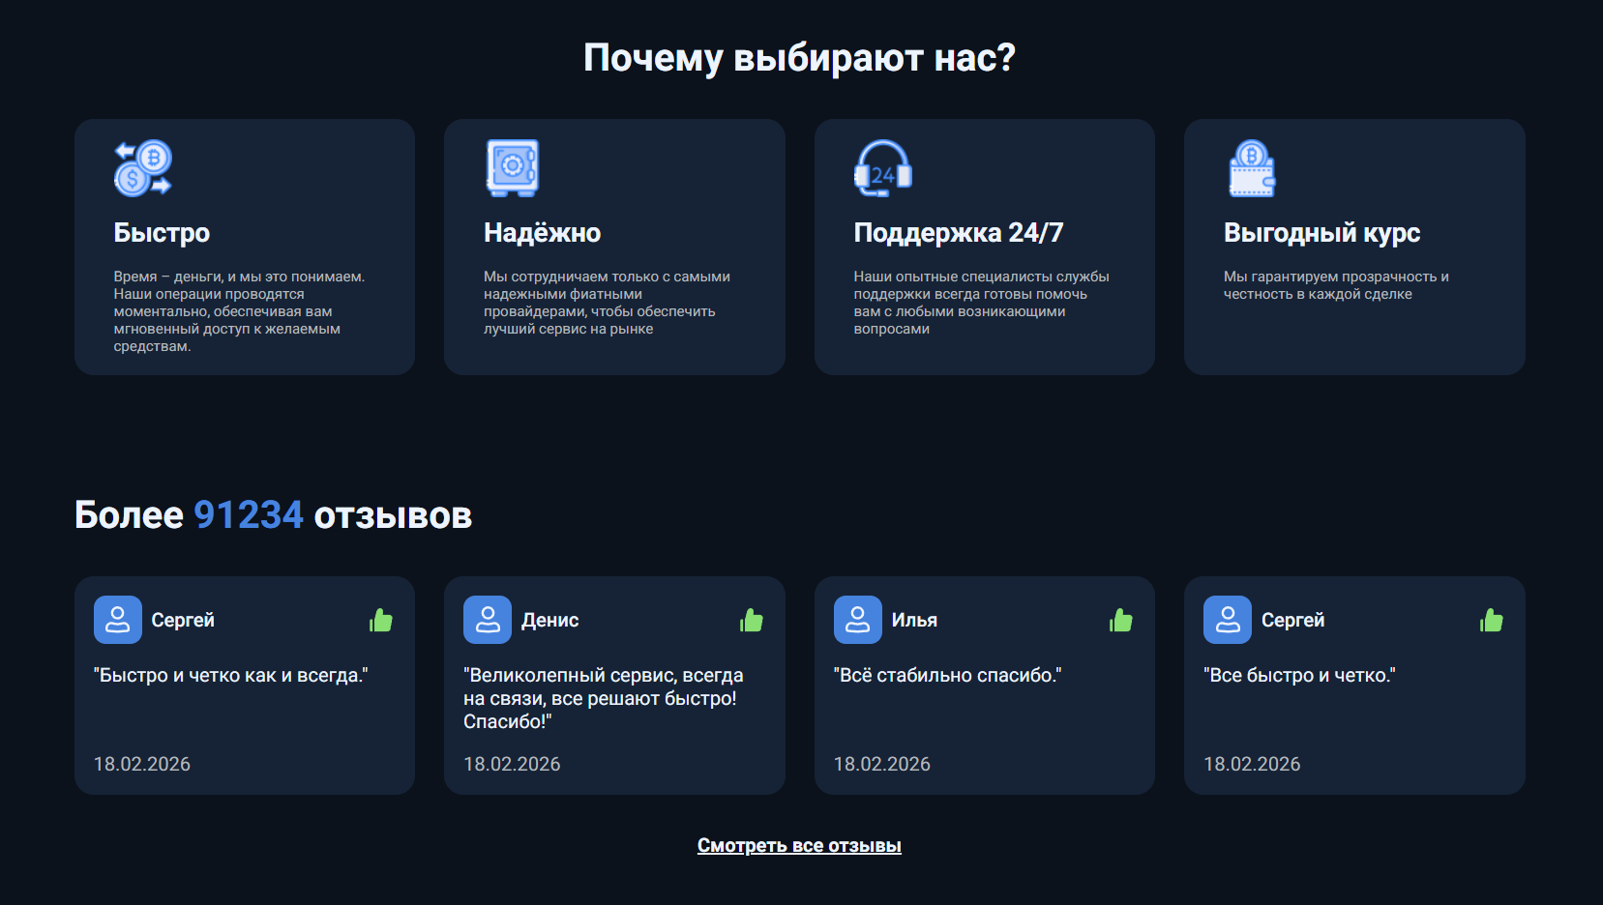Click Денис's review text about "Великолепный сервис"
Image resolution: width=1603 pixels, height=905 pixels.
point(603,698)
